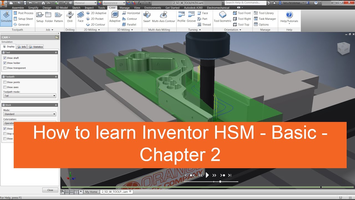
Task: Choose 2D Contour milling
Action: (95, 24)
